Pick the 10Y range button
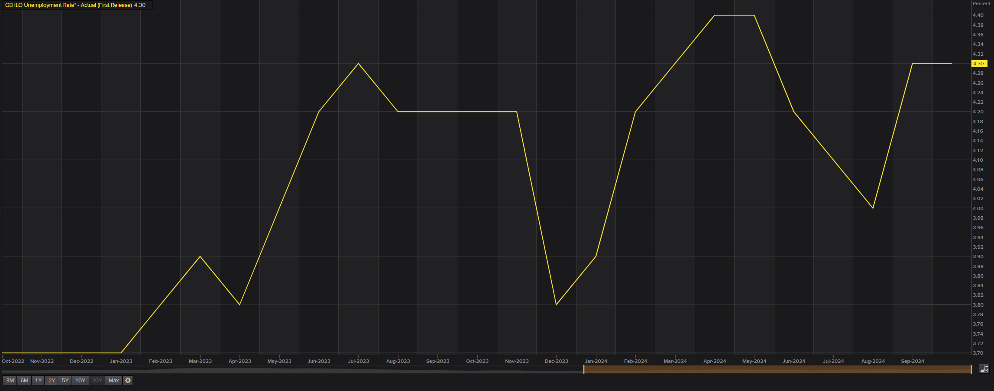The height and width of the screenshot is (391, 994). [x=80, y=381]
